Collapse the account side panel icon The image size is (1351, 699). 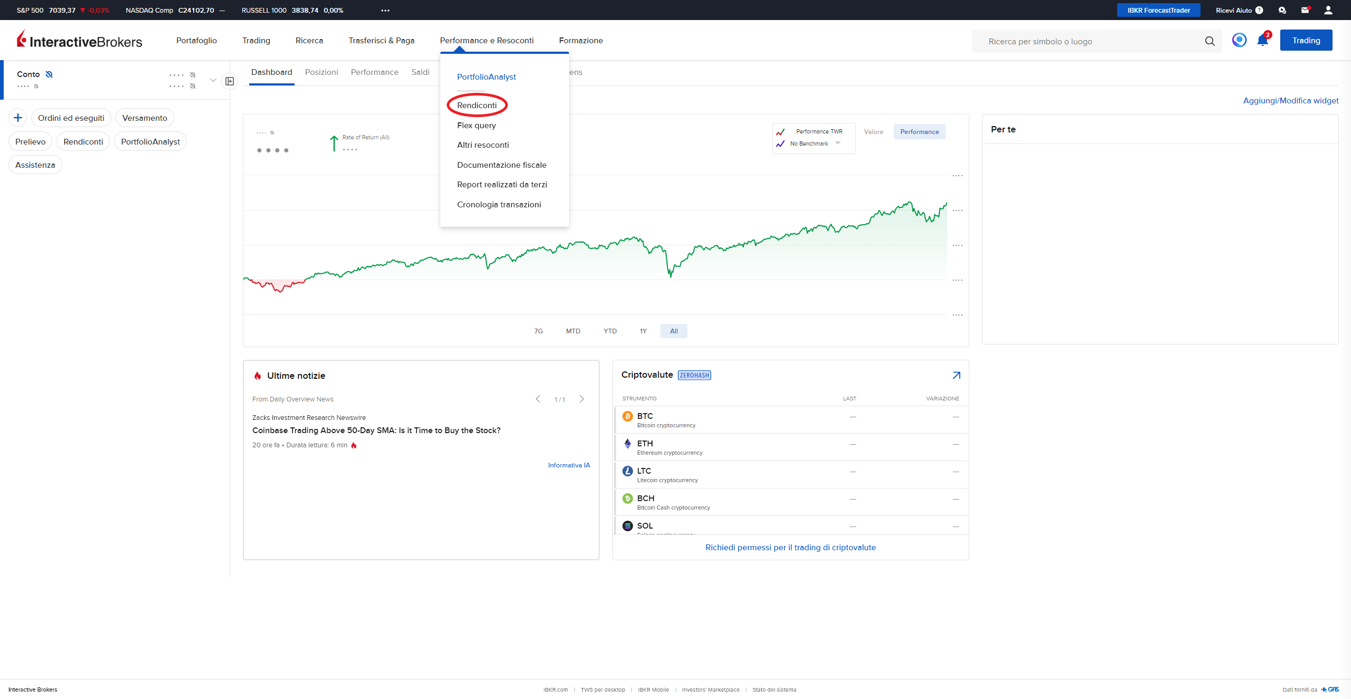(230, 81)
